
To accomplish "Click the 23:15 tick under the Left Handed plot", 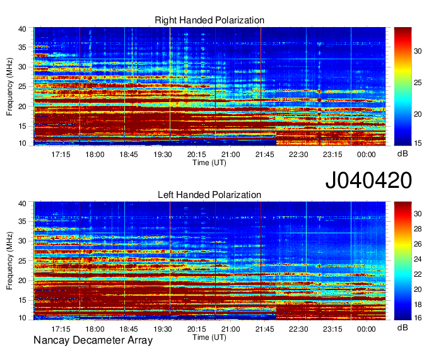I will (332, 329).
